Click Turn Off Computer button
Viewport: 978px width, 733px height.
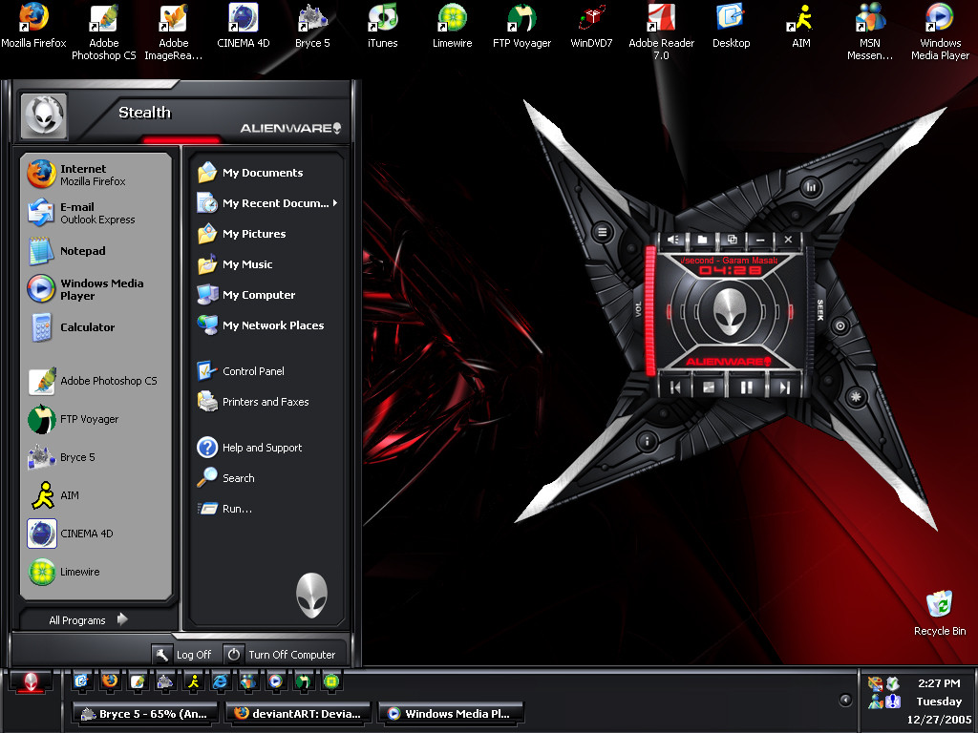pos(280,655)
